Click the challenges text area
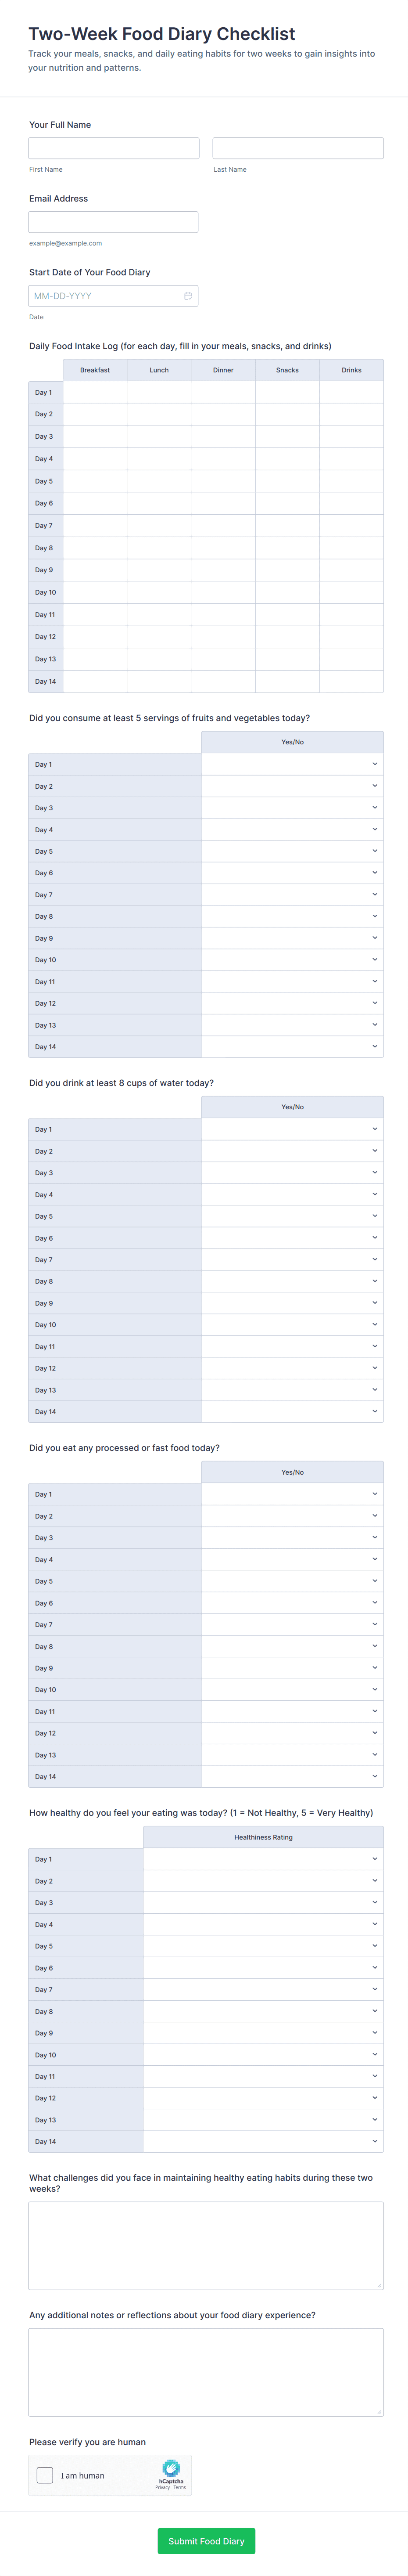 [206, 2245]
